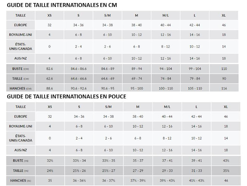
Task: Click the 37 - 41 bust cell
Action: (167, 160)
